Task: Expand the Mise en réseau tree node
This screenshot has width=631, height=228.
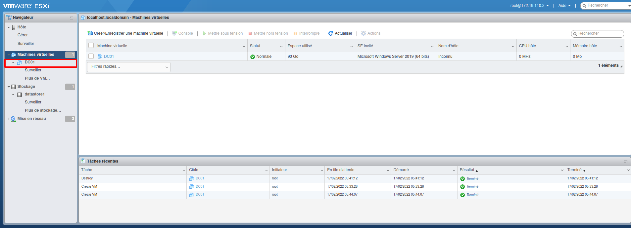Action: [x=9, y=119]
